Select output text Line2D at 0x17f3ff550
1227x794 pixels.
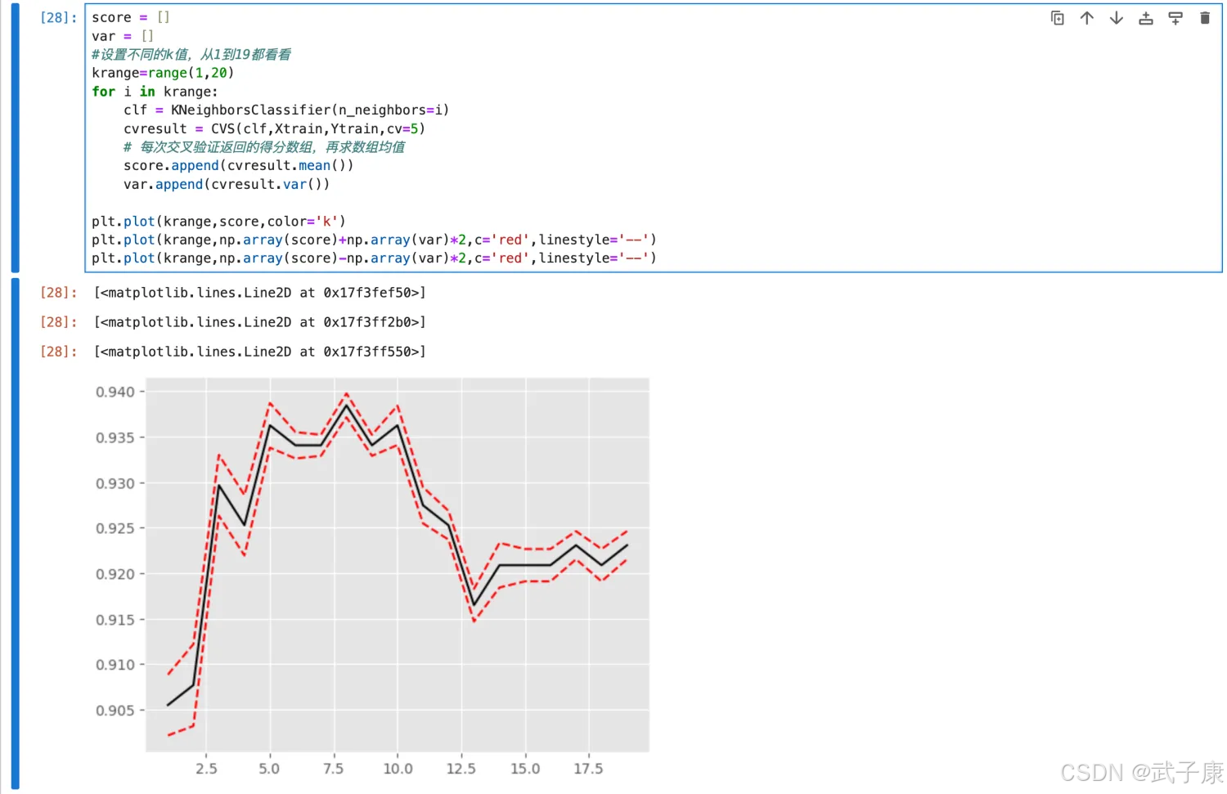(260, 352)
